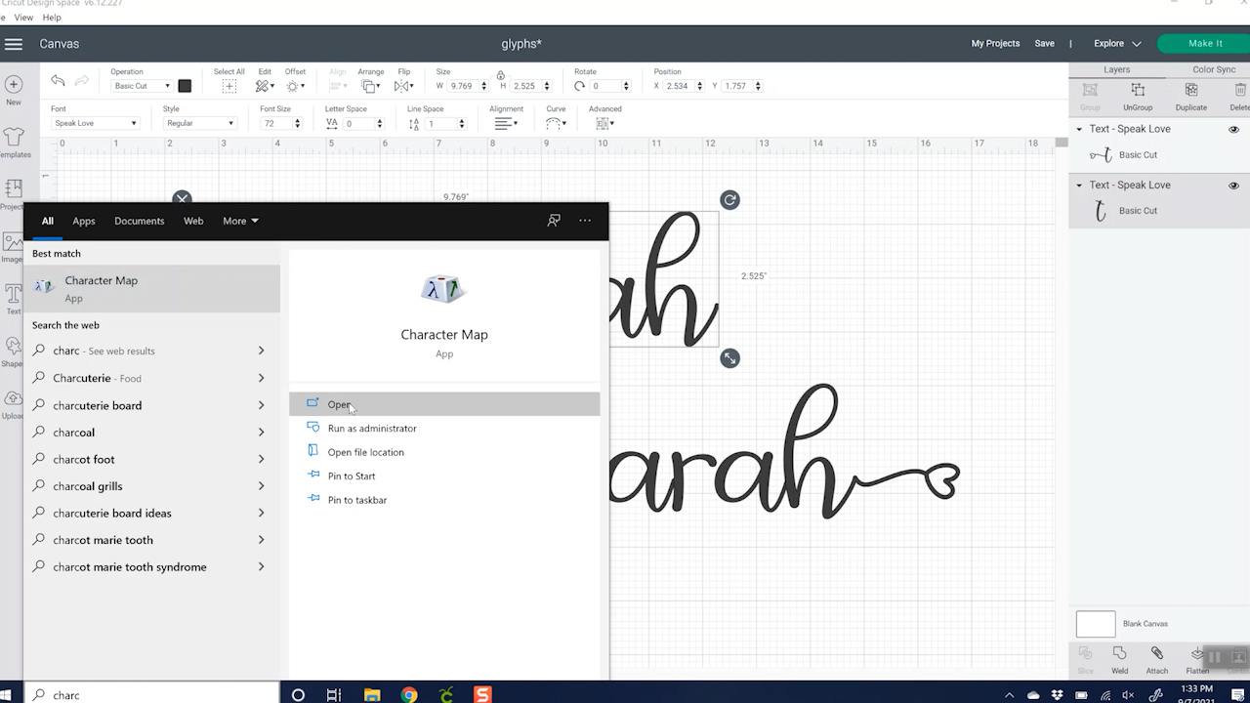
Task: Hide the second Text - Speak Love layer
Action: tap(1233, 185)
